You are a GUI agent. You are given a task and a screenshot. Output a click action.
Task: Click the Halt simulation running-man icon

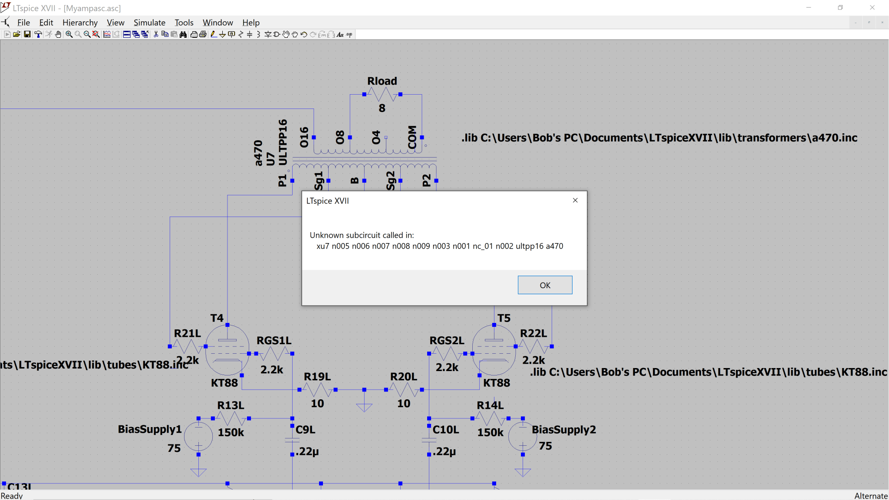click(x=49, y=34)
